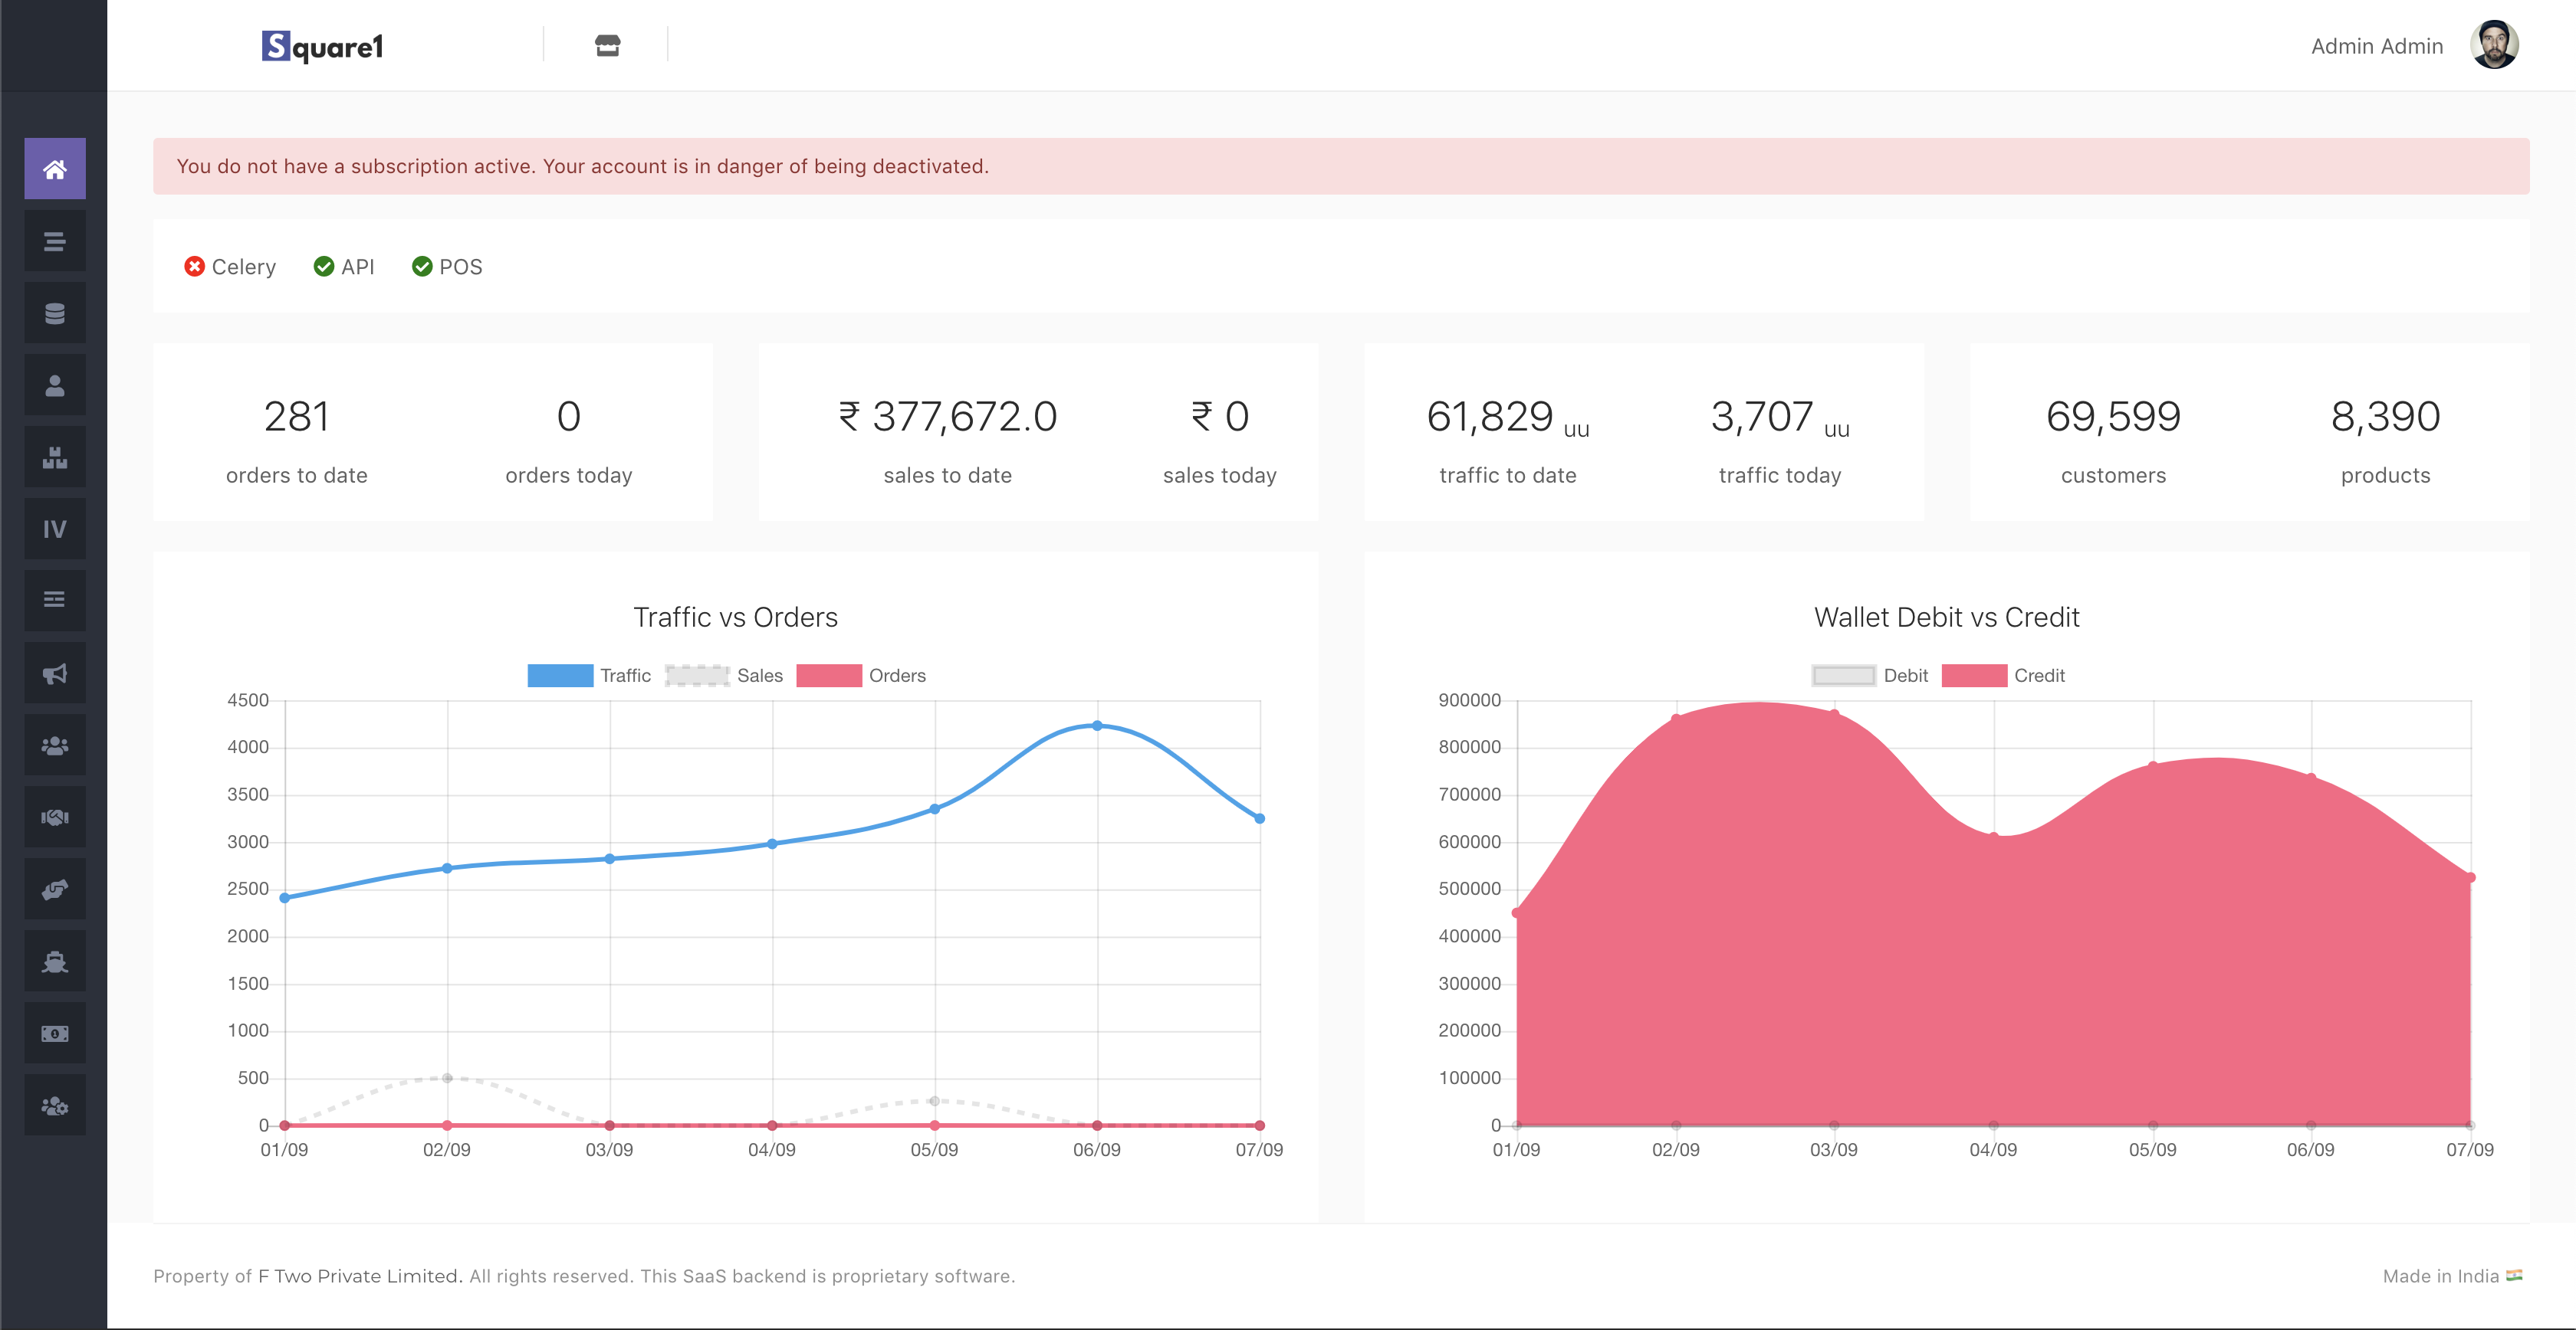Click the storefront icon in header
This screenshot has height=1330, width=2576.
click(x=607, y=46)
